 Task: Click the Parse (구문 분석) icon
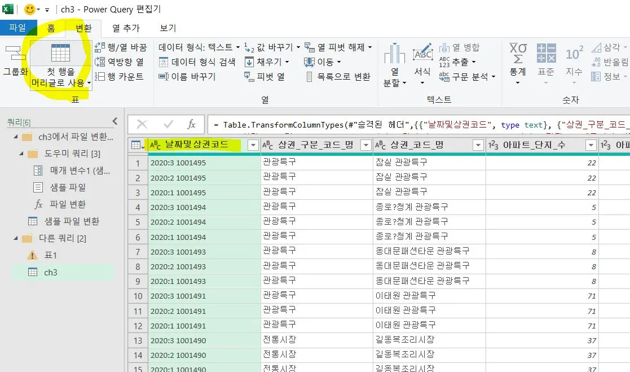(444, 76)
